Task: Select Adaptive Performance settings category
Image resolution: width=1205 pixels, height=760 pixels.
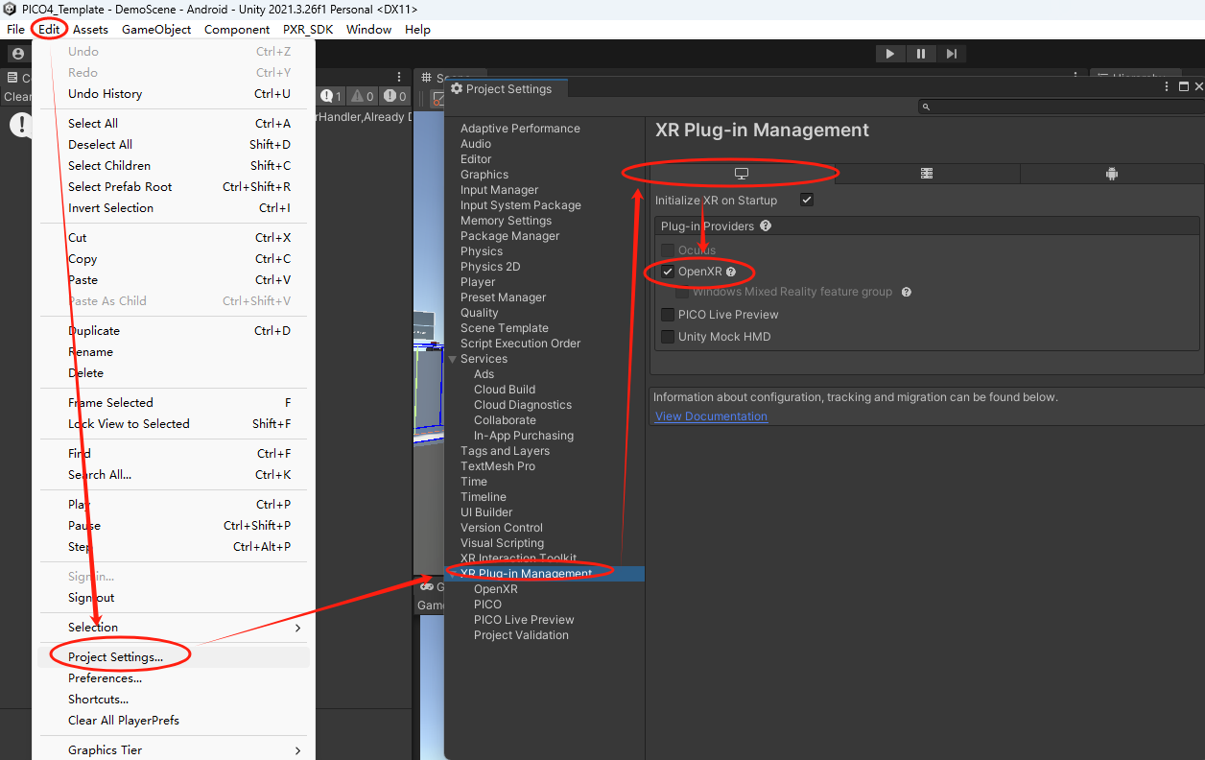Action: (520, 129)
